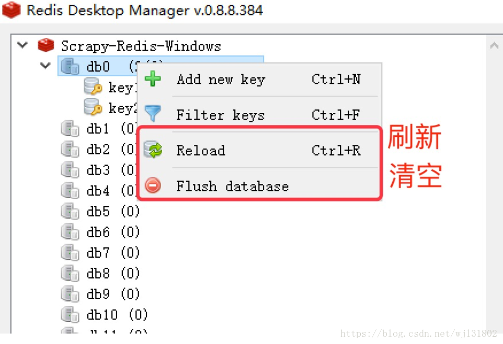
Task: Select the second key under db0
Action: [121, 108]
